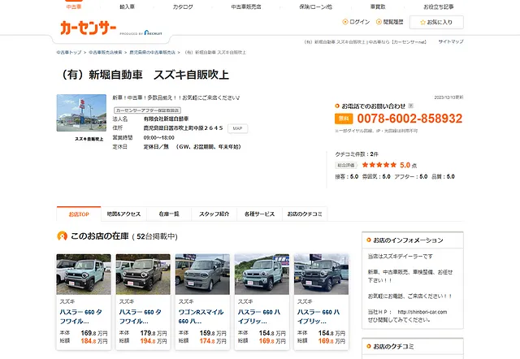Switch to the スタッフ紹介 tab
The image size is (520, 359).
(214, 214)
